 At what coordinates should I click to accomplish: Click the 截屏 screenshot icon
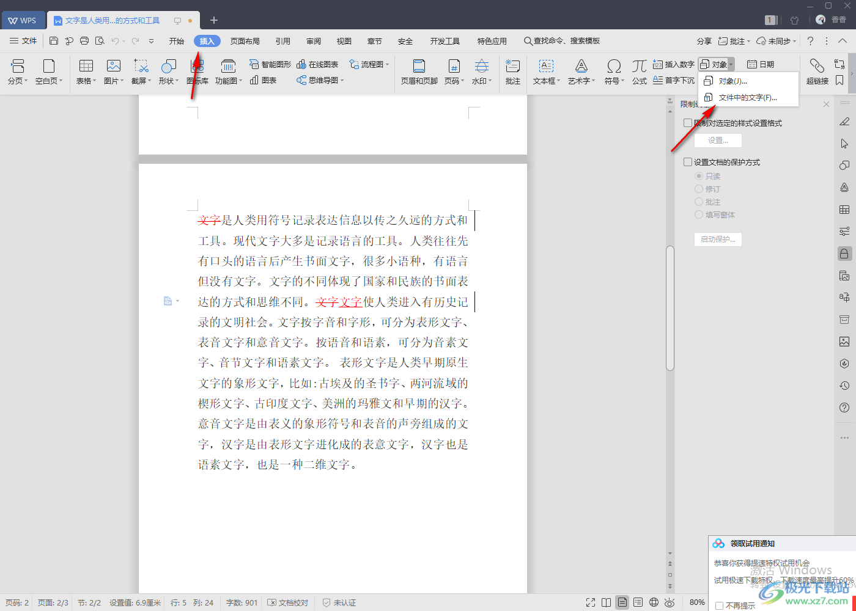[141, 66]
